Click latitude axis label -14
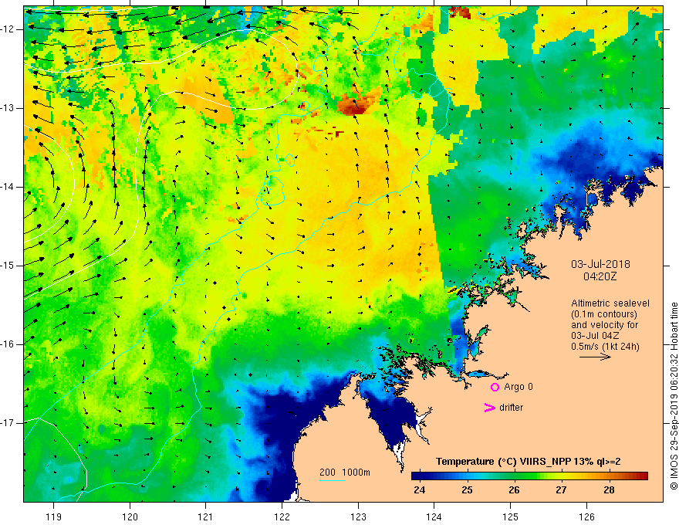Viewport: 679px width, 525px height. coord(8,187)
